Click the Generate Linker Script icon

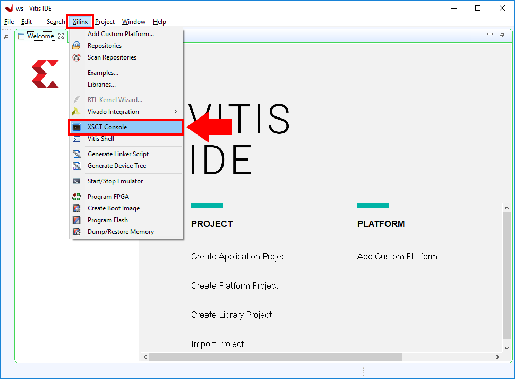[x=76, y=154]
